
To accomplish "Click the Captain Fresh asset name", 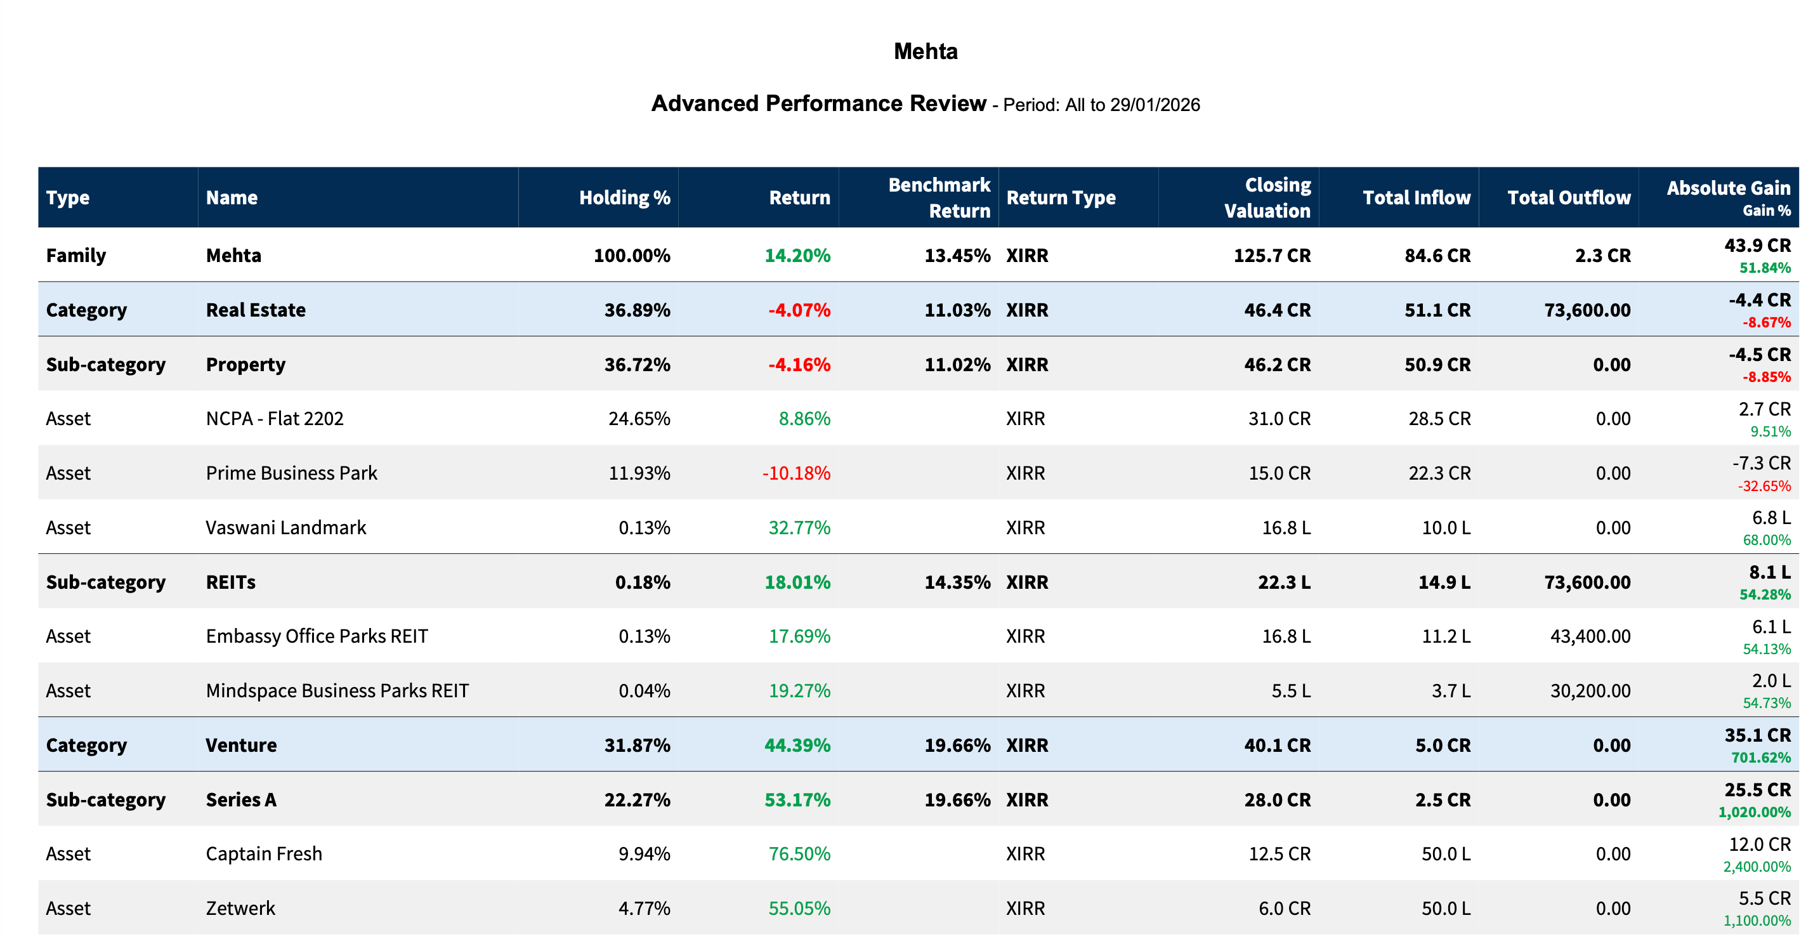I will pyautogui.click(x=264, y=854).
